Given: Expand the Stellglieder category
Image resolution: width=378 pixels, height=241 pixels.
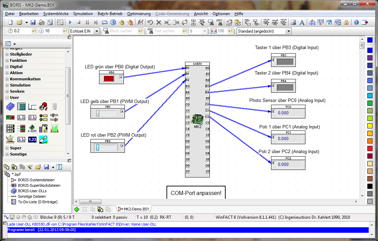Looking at the screenshot, I should (x=7, y=54).
